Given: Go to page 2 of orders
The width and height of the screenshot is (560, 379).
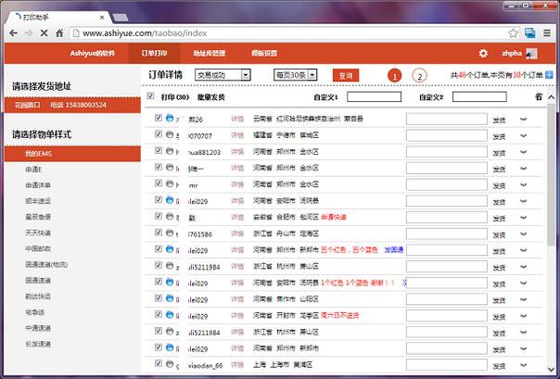Looking at the screenshot, I should [420, 76].
